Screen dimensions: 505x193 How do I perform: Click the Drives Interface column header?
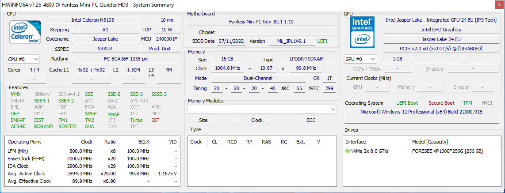(356, 142)
